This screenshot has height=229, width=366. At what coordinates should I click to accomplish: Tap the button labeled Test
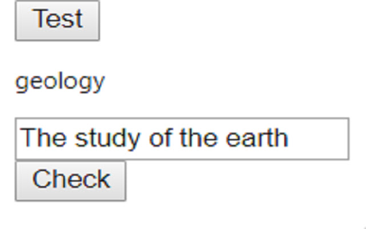(x=57, y=21)
